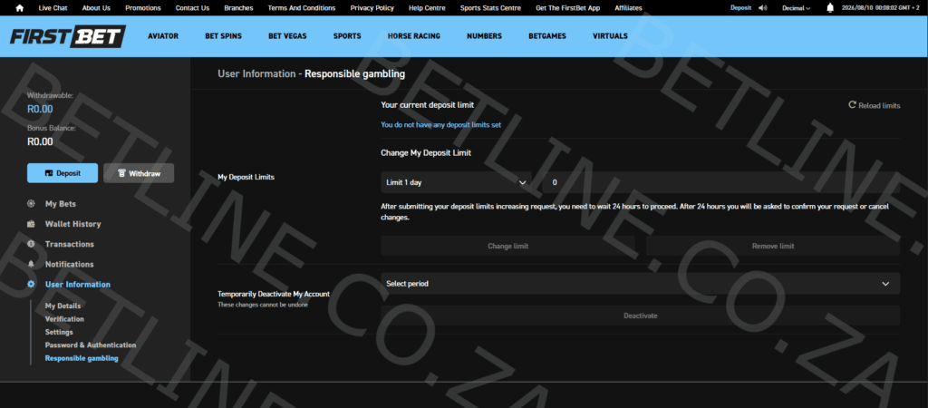Open Responsible gambling submenu item
The image size is (928, 408).
[x=82, y=358]
